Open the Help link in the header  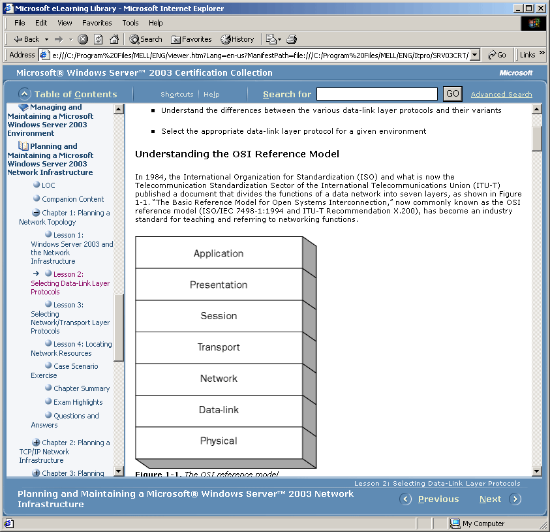211,95
